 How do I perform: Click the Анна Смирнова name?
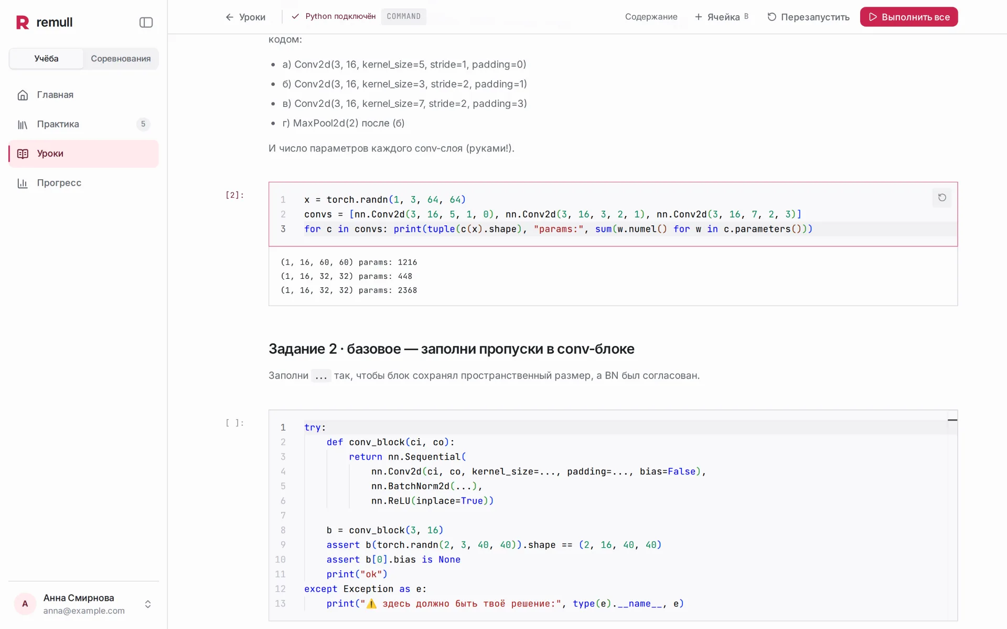coord(79,598)
